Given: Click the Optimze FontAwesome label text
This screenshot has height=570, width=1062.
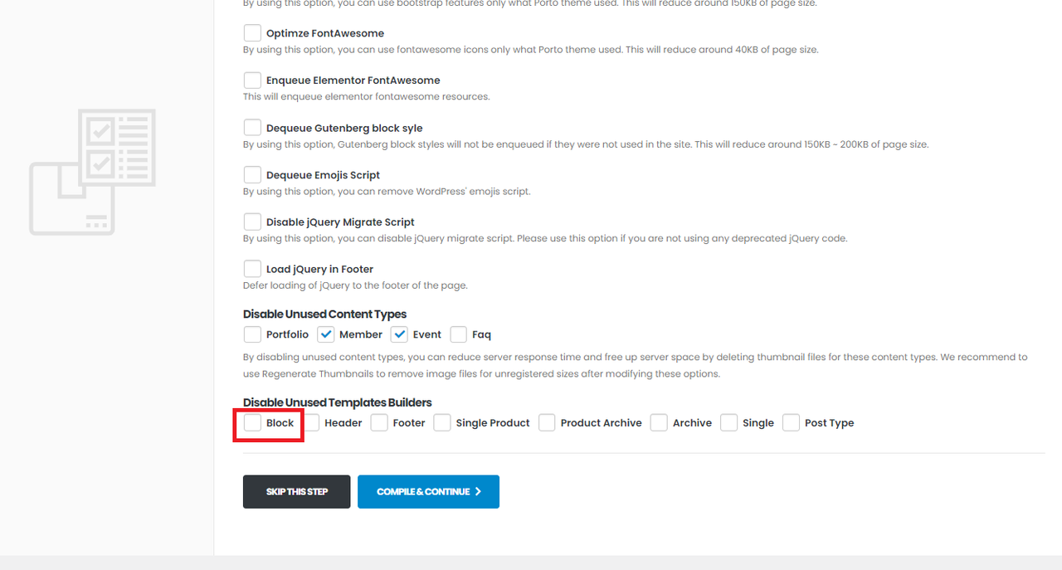Looking at the screenshot, I should 325,33.
